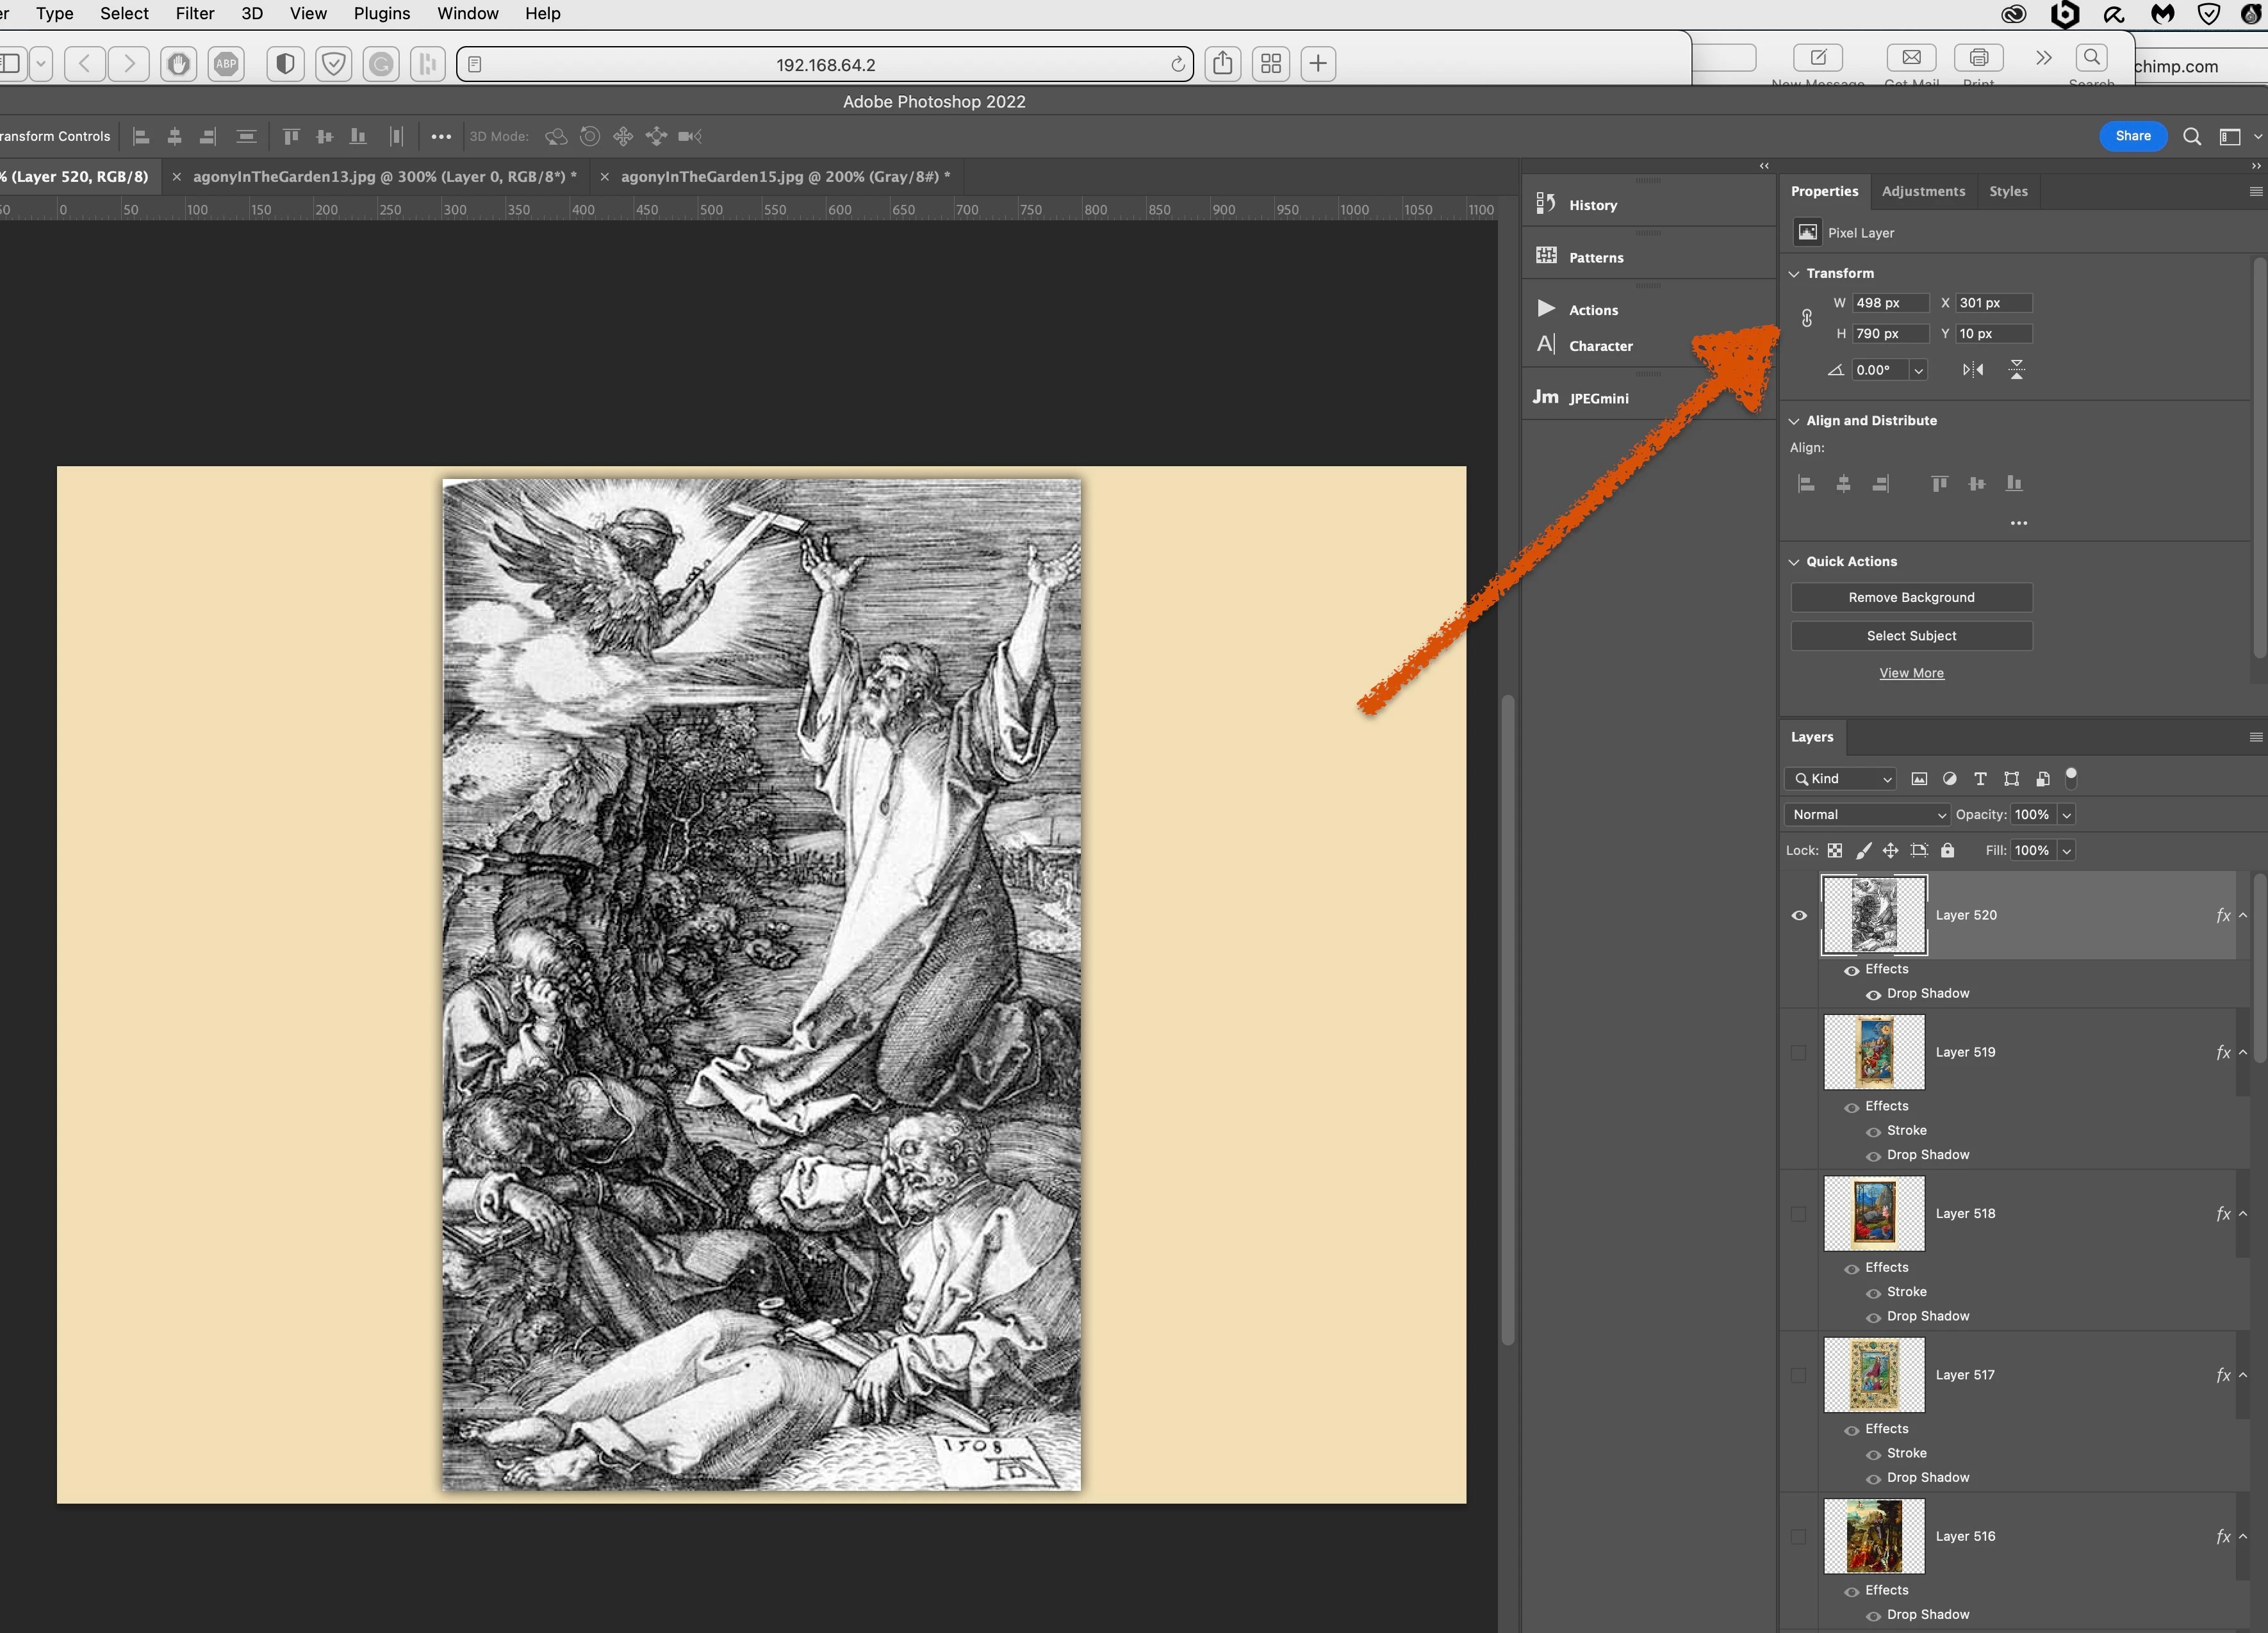This screenshot has width=2268, height=1633.
Task: Toggle the width-height link chain icon
Action: pyautogui.click(x=1806, y=318)
